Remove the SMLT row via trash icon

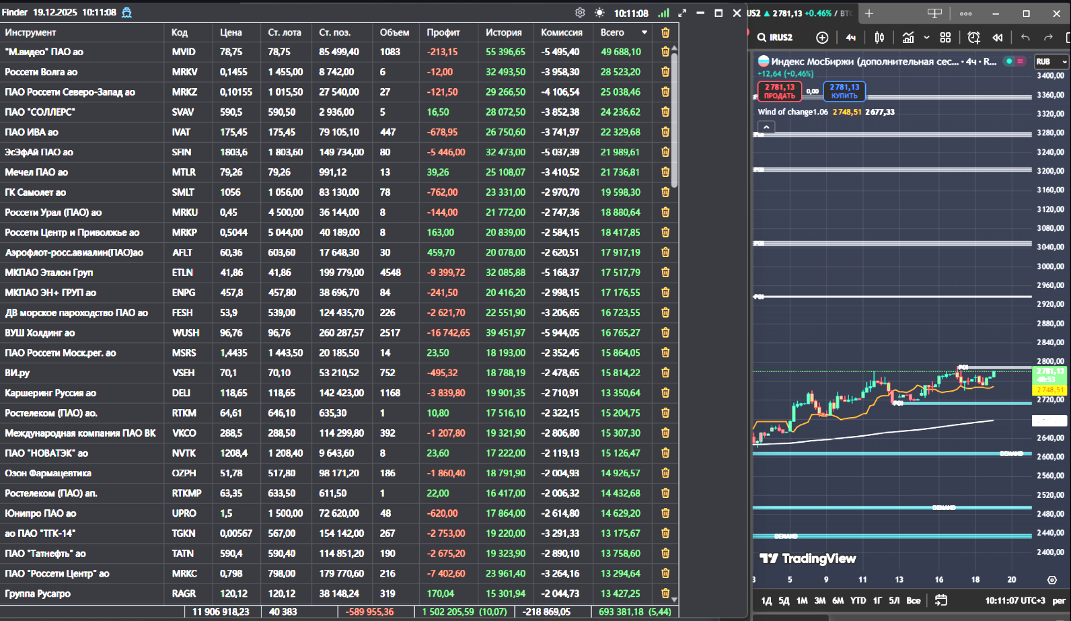pos(665,192)
